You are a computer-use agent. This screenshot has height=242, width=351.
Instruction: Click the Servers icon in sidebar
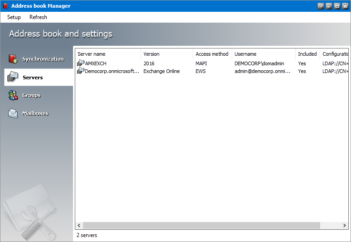click(13, 77)
